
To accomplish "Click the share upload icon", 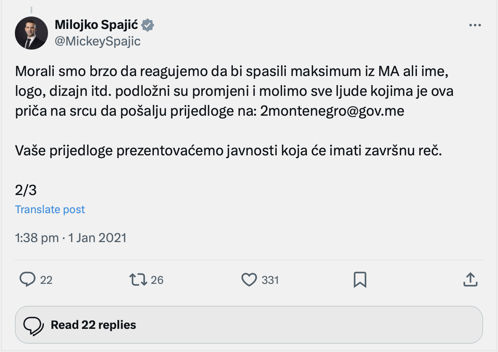I will point(470,280).
